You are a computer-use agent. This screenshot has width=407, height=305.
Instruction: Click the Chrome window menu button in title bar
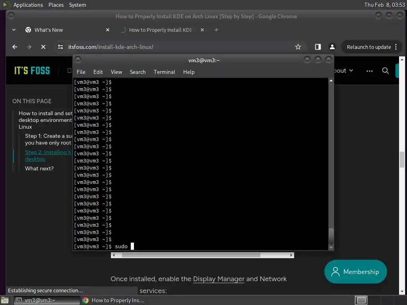pos(11,16)
